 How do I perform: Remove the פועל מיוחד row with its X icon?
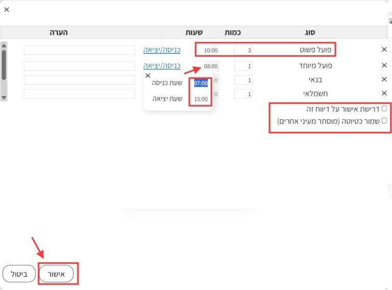point(384,65)
